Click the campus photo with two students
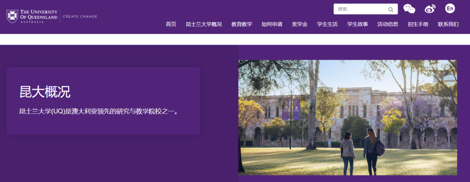470x182 pixels. pyautogui.click(x=348, y=117)
